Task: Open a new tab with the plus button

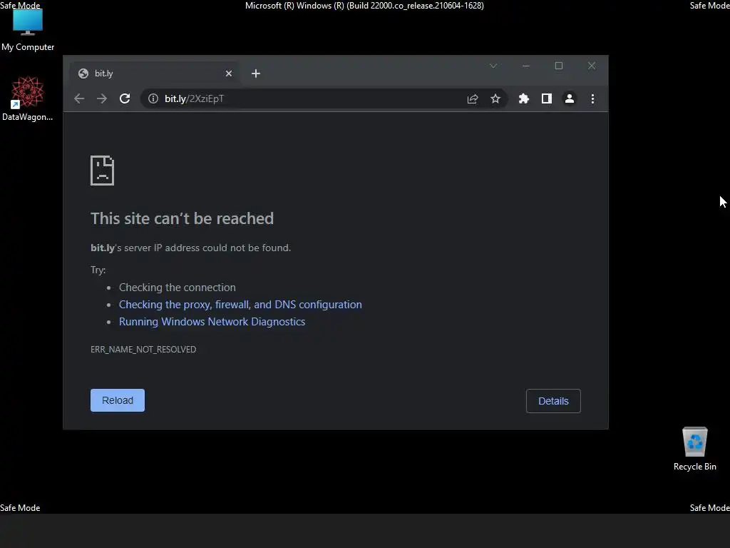Action: (x=256, y=73)
